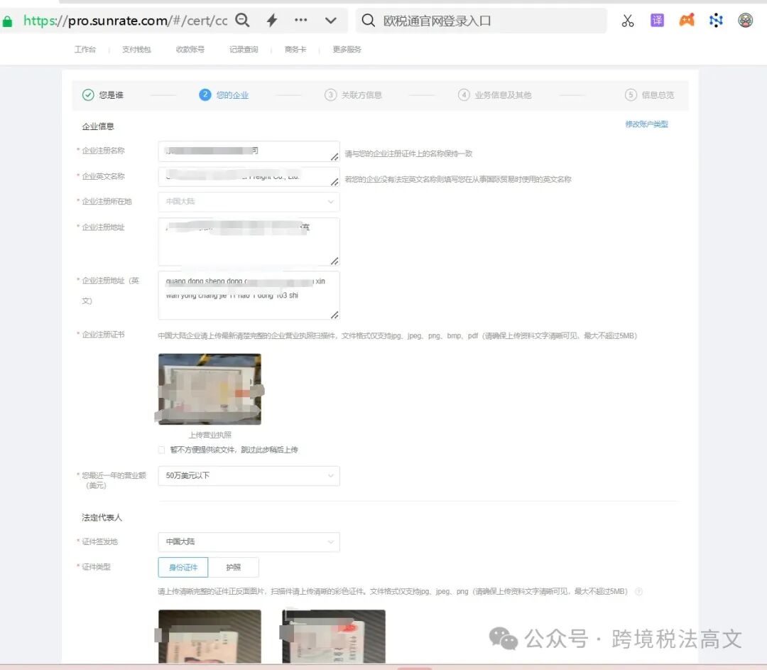Click the scissors clipping icon near the address bar
The height and width of the screenshot is (670, 767).
click(627, 20)
